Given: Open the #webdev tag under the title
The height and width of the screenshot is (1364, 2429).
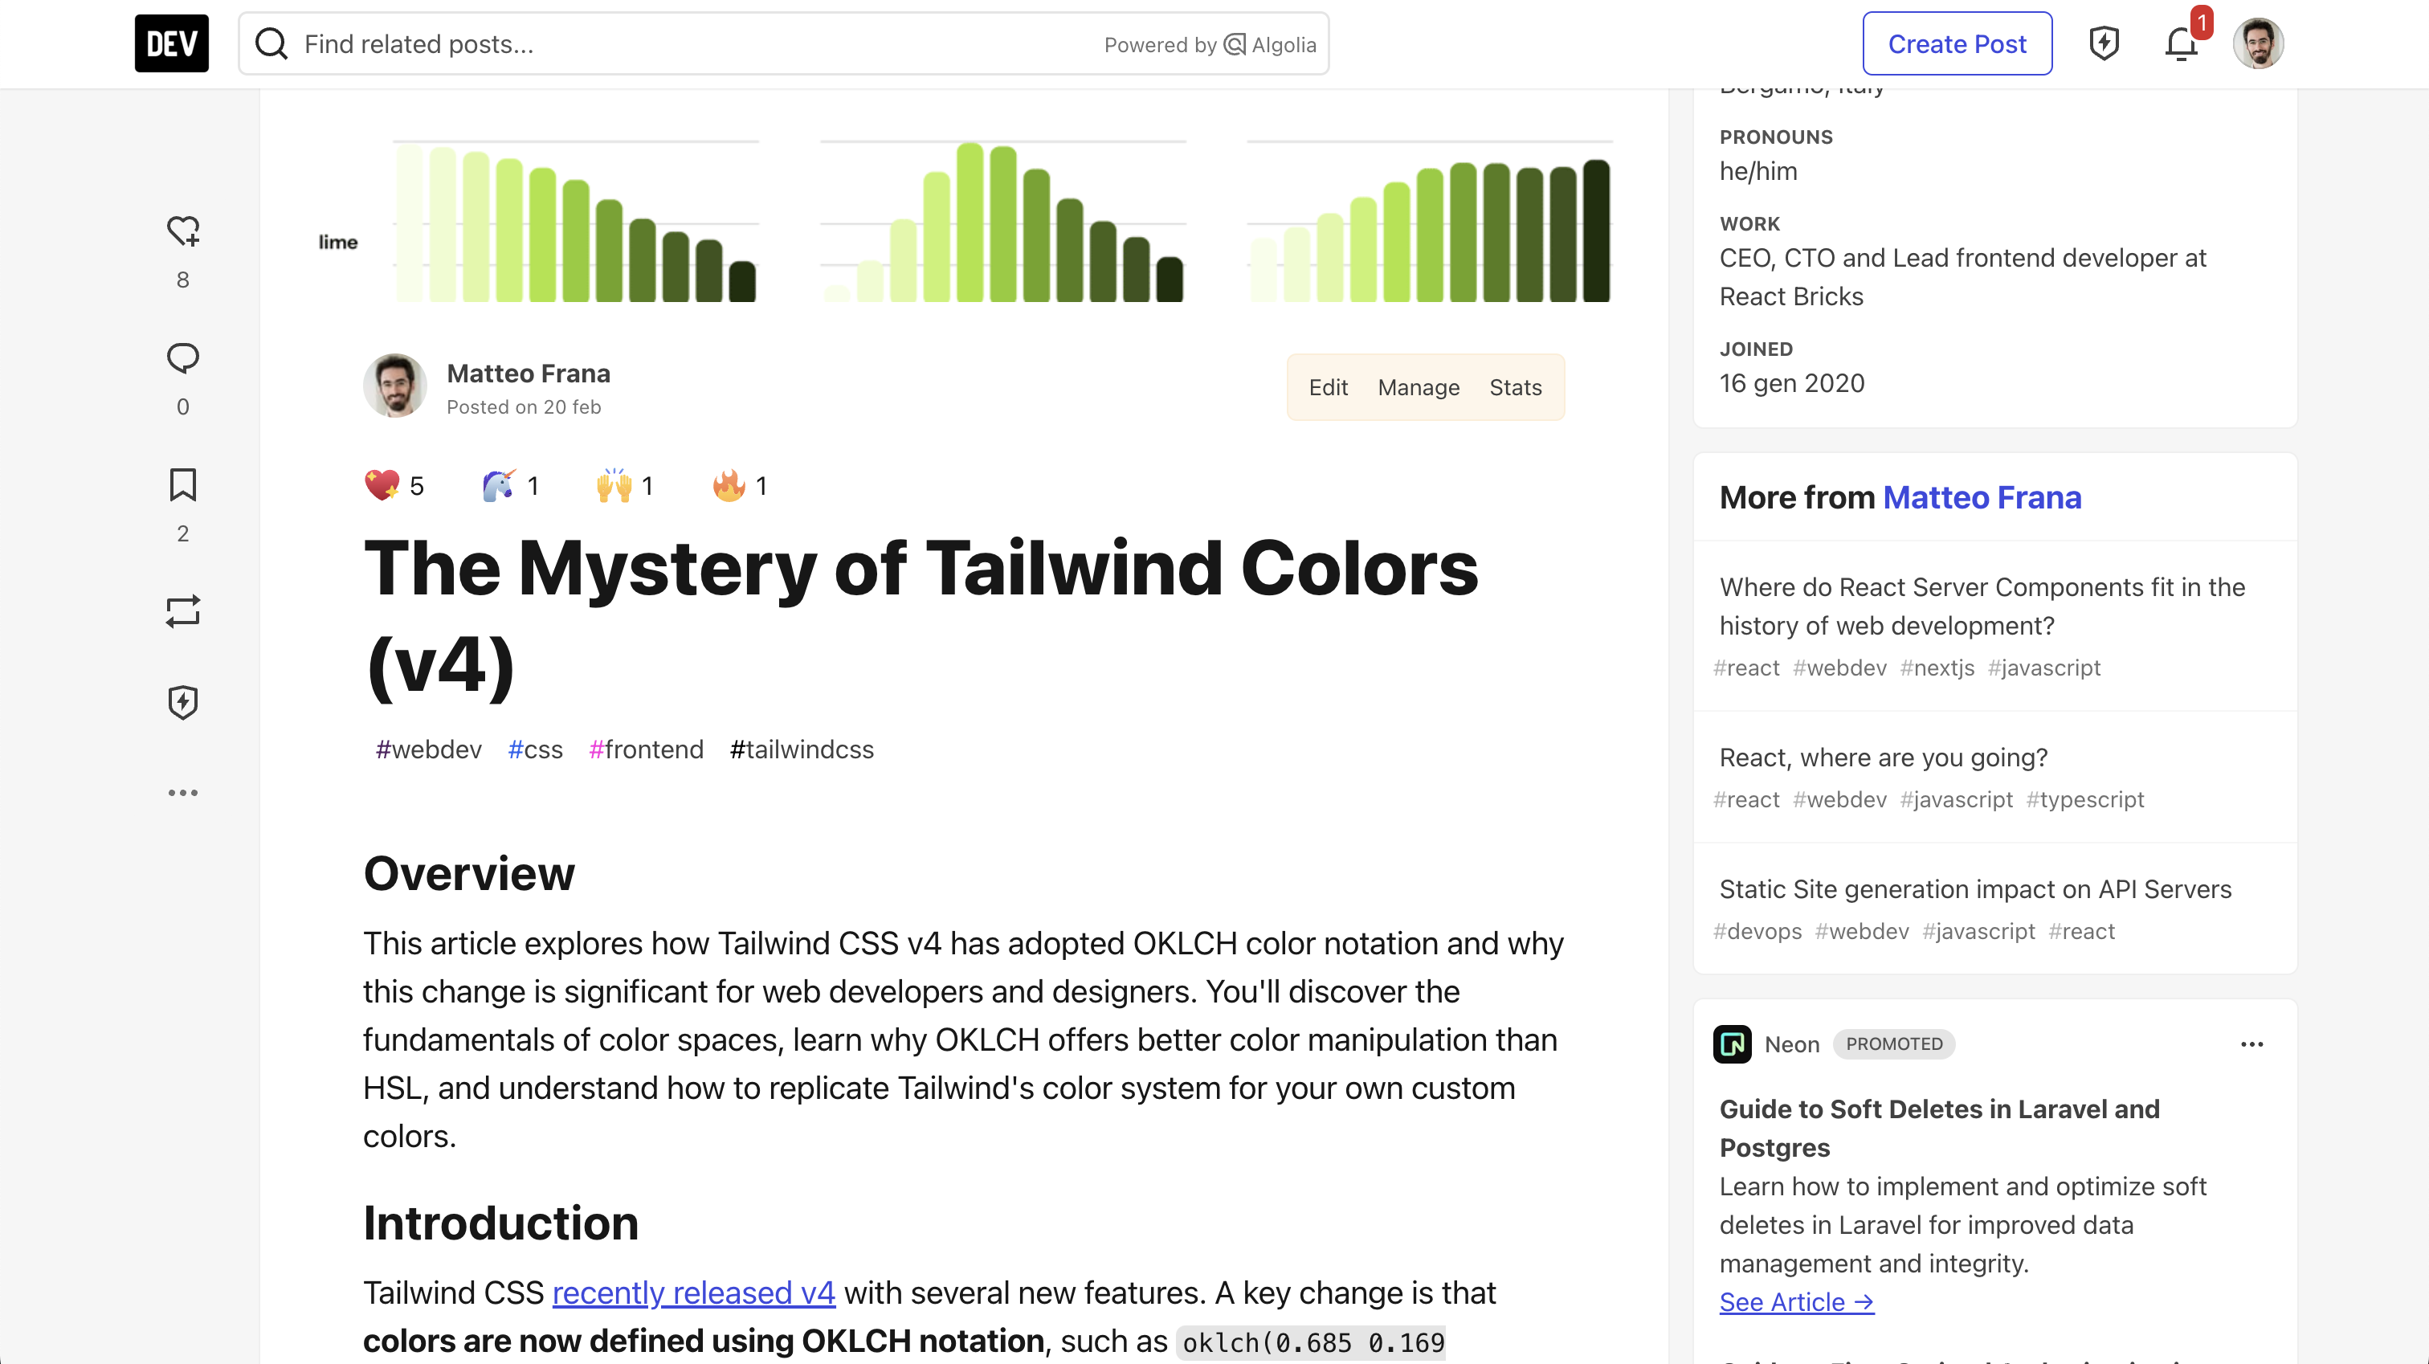Looking at the screenshot, I should 428,749.
